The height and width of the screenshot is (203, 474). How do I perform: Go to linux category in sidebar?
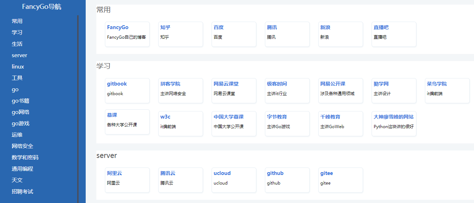(18, 66)
